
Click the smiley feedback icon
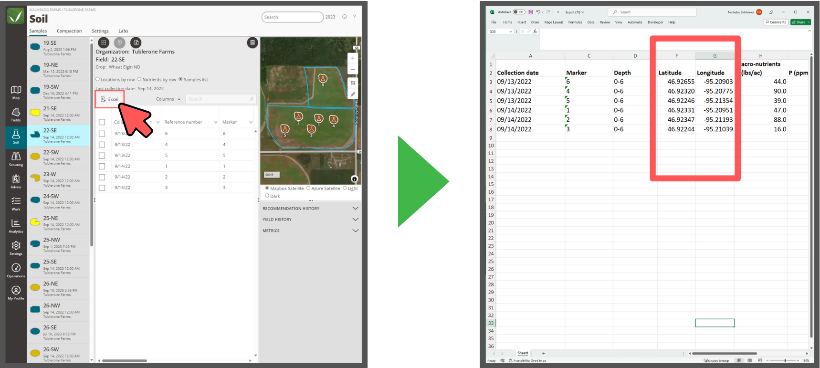(344, 17)
